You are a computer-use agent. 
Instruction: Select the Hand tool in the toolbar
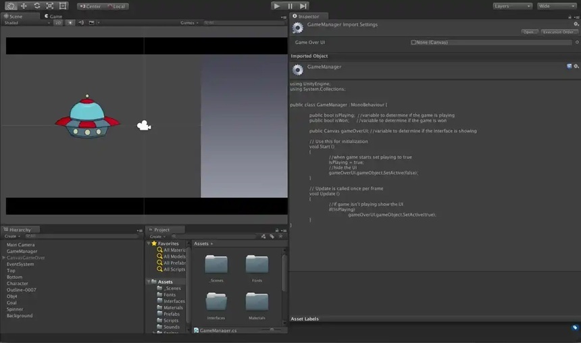tap(11, 6)
